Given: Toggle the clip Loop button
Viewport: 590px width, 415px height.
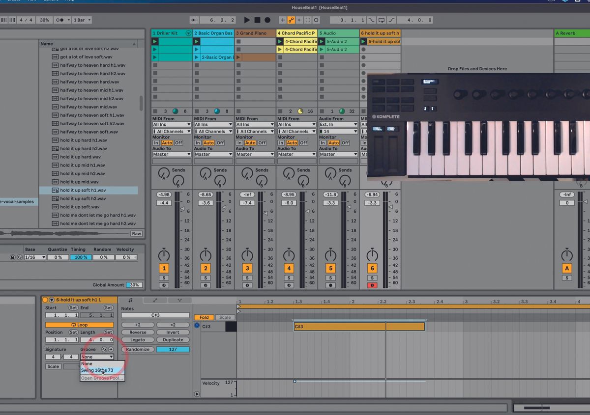Looking at the screenshot, I should [x=79, y=325].
